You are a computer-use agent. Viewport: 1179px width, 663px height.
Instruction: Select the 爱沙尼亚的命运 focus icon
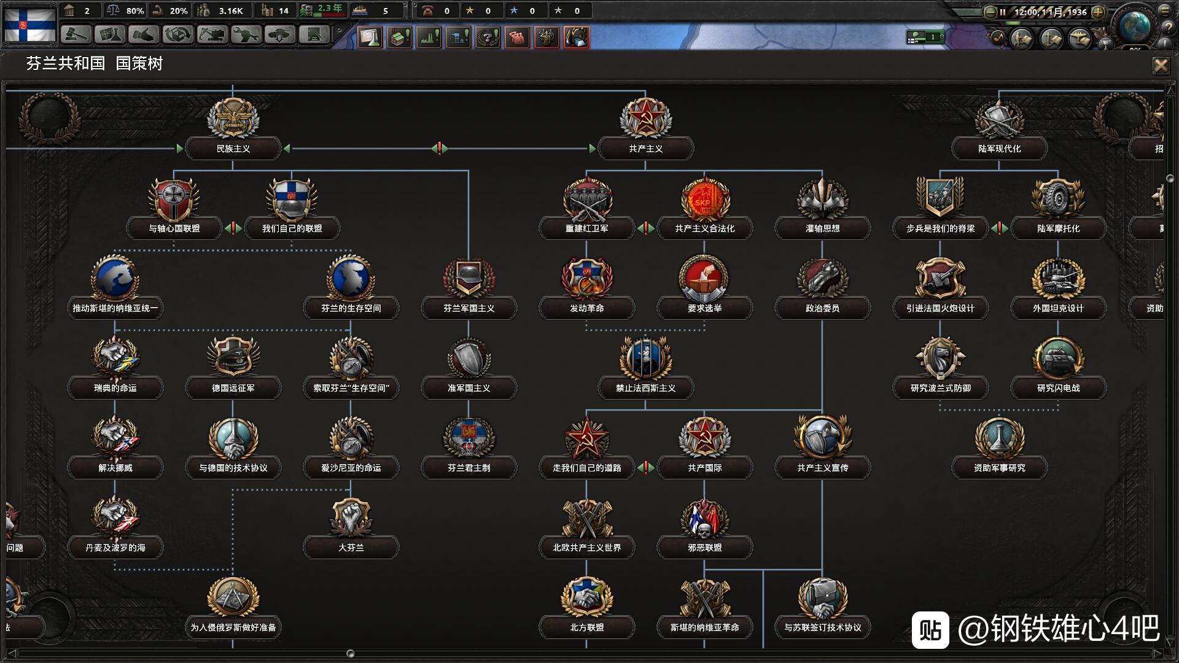click(x=351, y=438)
